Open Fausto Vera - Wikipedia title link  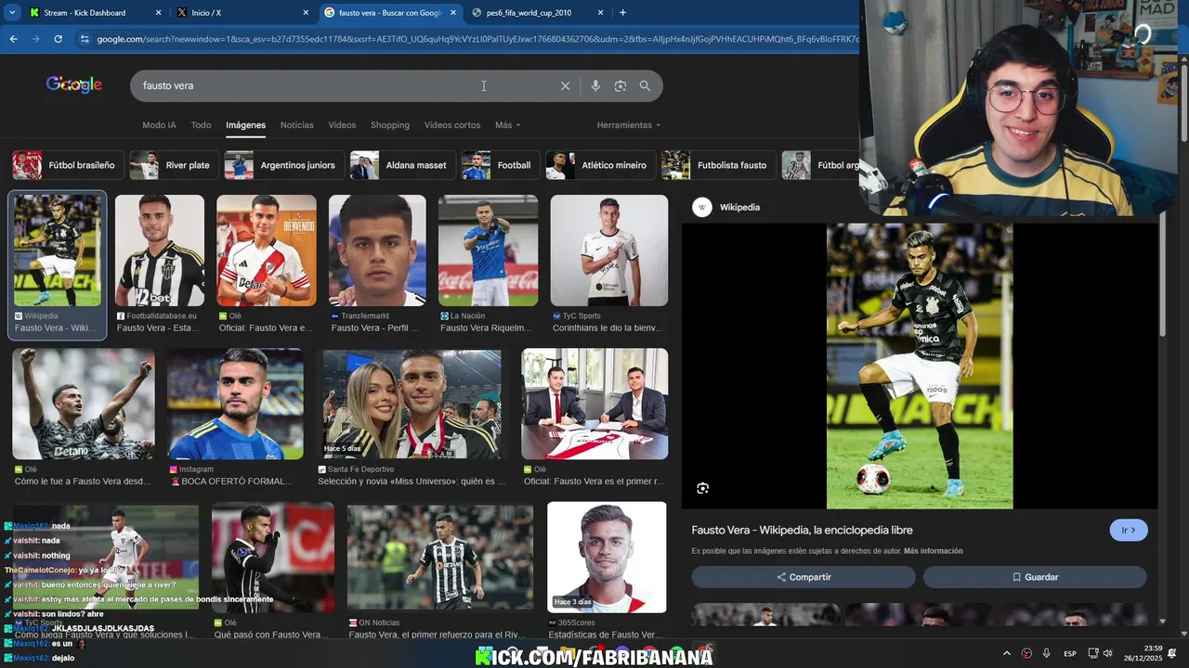click(x=802, y=530)
